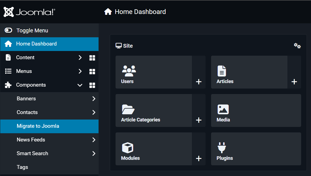Open the Media quick link tile
The height and width of the screenshot is (176, 311).
(256, 110)
